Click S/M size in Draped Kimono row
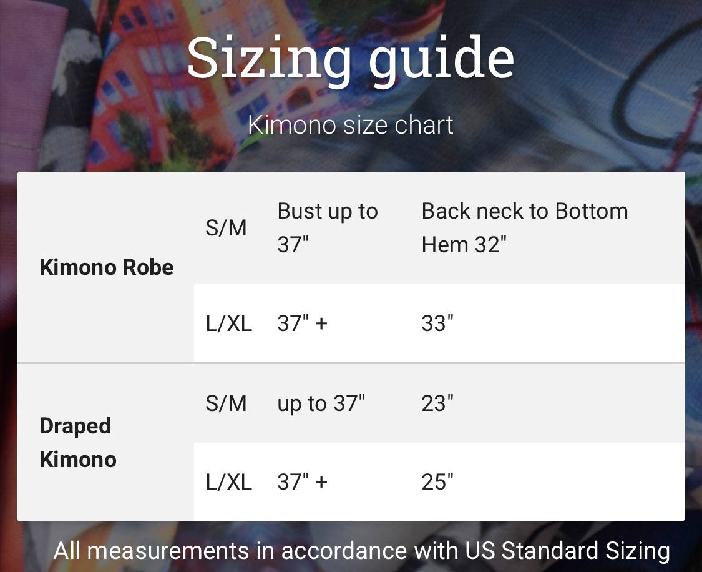 pyautogui.click(x=226, y=403)
